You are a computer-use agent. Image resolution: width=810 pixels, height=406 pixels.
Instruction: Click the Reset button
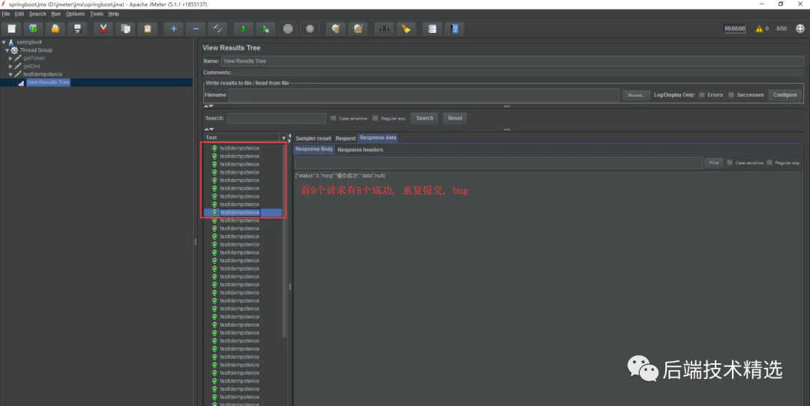point(454,118)
